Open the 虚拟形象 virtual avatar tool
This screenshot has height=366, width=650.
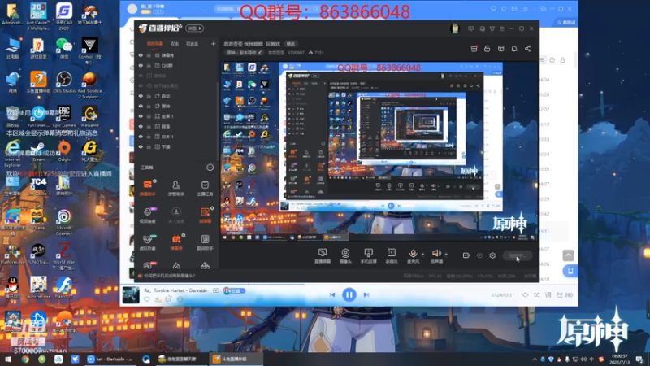point(148,242)
